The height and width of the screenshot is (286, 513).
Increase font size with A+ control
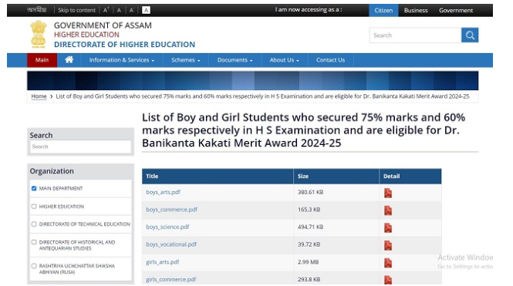click(x=106, y=10)
